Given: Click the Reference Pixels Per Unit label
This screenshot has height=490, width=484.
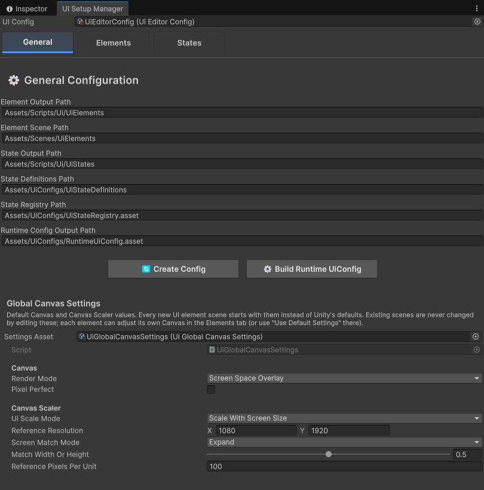Looking at the screenshot, I should pyautogui.click(x=54, y=466).
